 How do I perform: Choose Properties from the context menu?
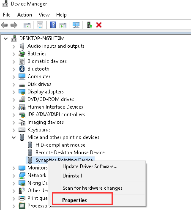point(74,200)
